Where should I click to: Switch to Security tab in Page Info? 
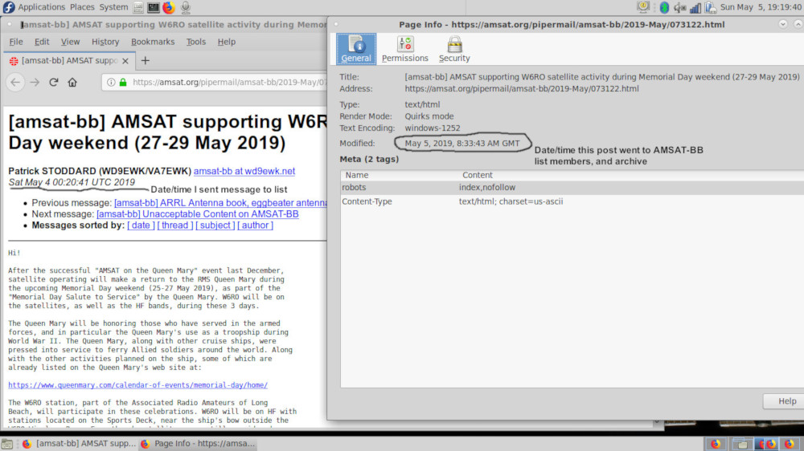453,49
